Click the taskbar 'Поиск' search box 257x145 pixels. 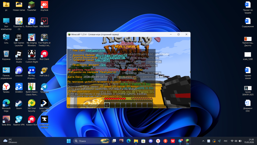pos(91,141)
